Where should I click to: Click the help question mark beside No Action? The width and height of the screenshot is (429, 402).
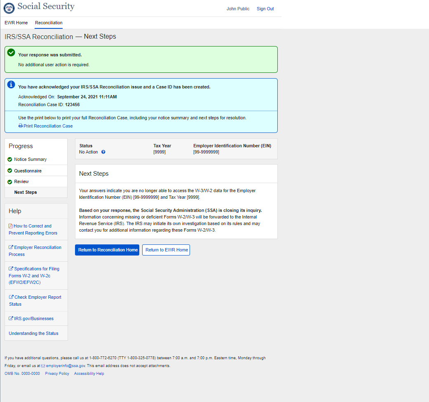pos(103,152)
